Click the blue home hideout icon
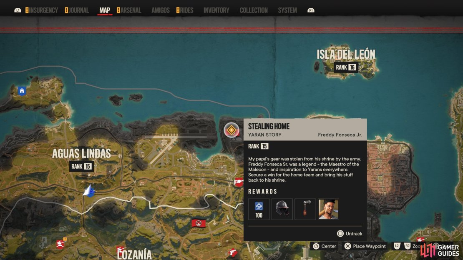Viewport: 463px width, 260px height. point(22,91)
